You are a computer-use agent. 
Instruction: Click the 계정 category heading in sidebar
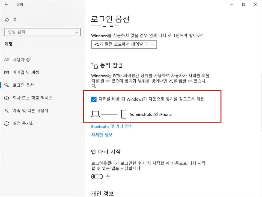tap(8, 44)
